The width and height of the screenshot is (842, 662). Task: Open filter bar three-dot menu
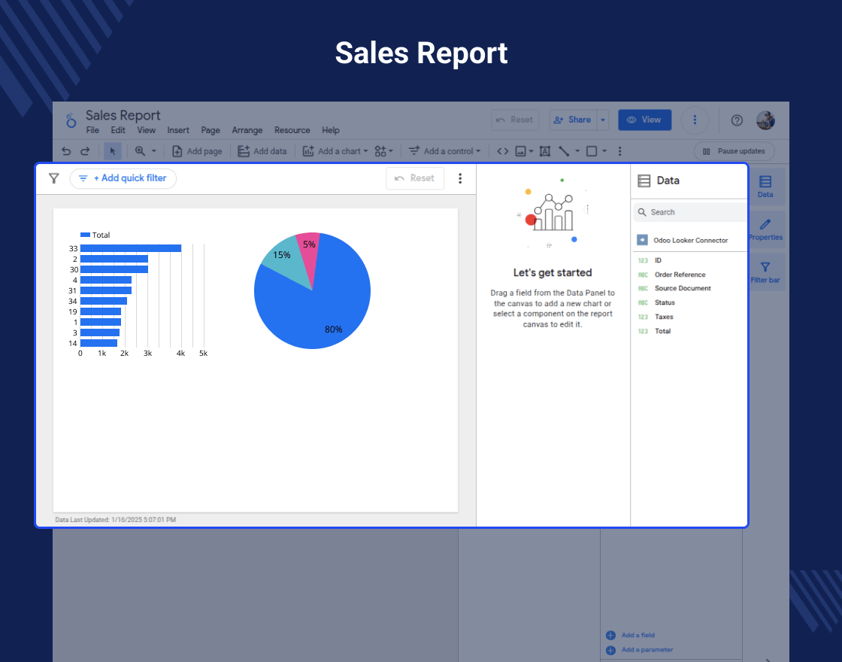pyautogui.click(x=460, y=178)
